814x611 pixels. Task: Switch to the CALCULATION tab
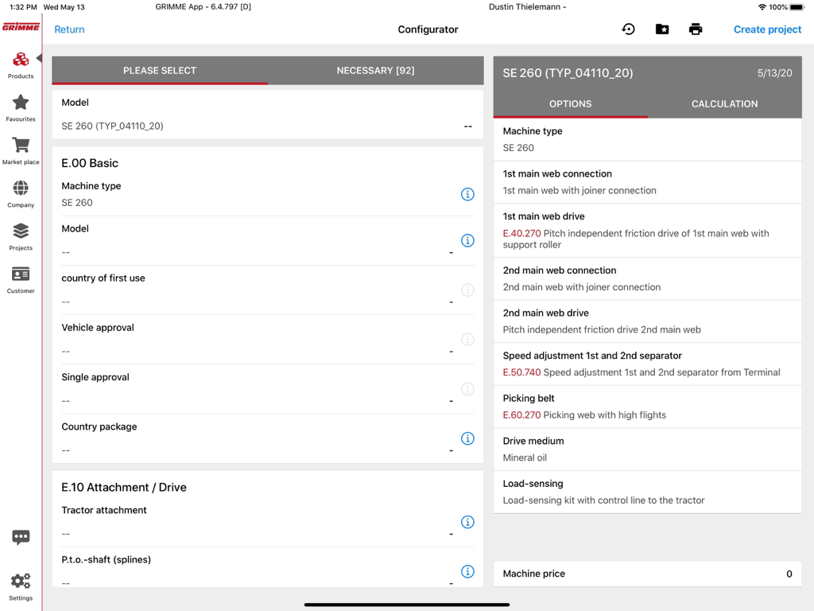pyautogui.click(x=724, y=103)
